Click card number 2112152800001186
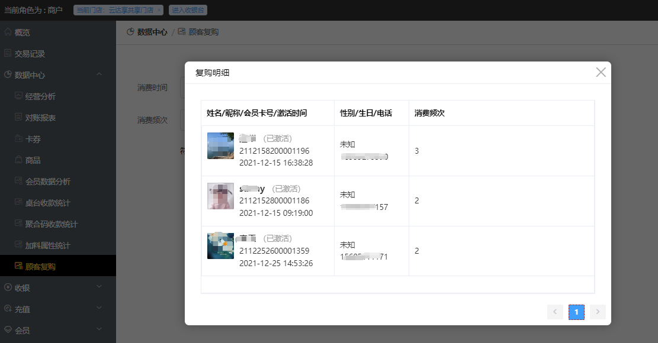This screenshot has width=658, height=343. pos(274,200)
